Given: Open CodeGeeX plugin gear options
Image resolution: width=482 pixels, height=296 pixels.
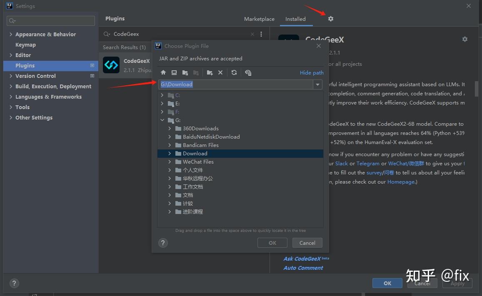Looking at the screenshot, I should pyautogui.click(x=465, y=39).
